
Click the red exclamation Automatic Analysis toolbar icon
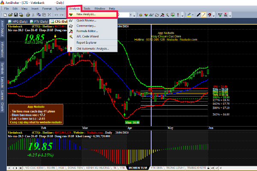point(178,15)
